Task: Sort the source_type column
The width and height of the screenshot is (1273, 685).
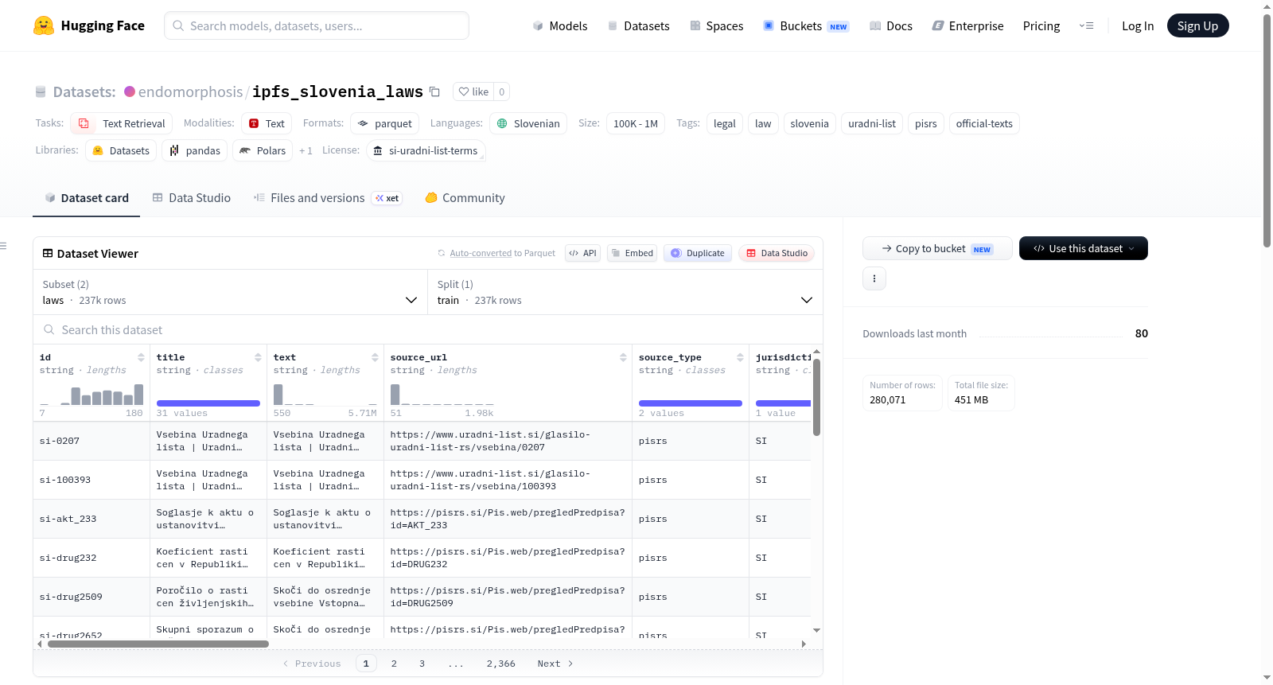Action: (x=740, y=357)
